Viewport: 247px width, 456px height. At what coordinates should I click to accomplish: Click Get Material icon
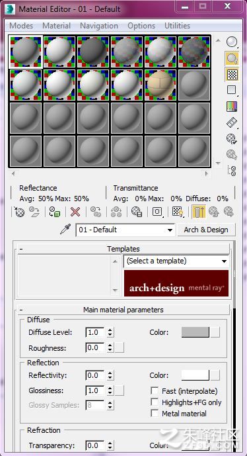[19, 212]
